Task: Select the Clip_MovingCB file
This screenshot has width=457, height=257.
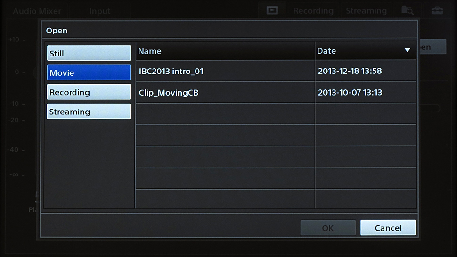Action: click(225, 93)
